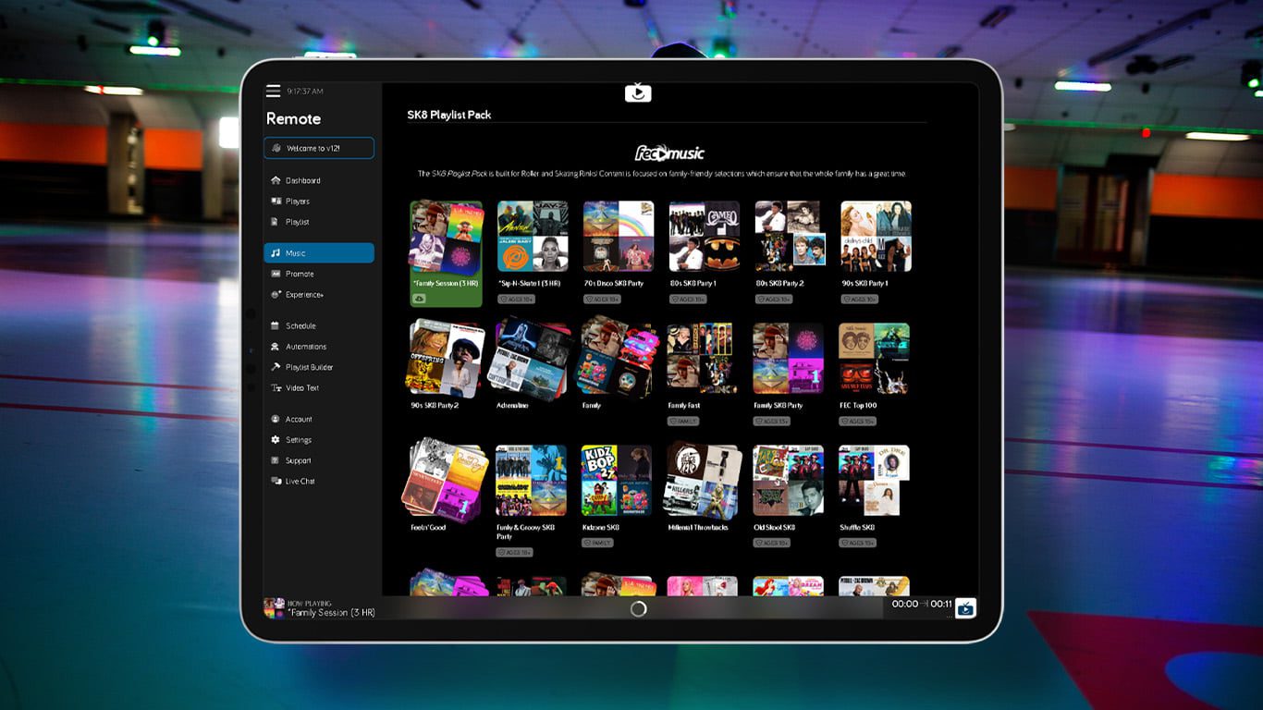Click the AGES 10+ badge under Old Skool SK8
The height and width of the screenshot is (710, 1263).
(772, 543)
